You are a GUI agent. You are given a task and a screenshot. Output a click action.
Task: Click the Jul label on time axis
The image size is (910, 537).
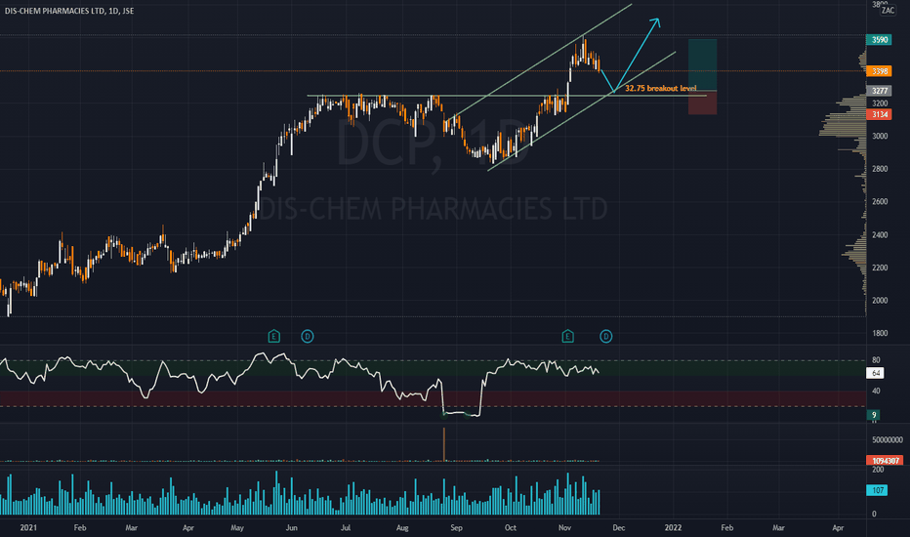coord(346,527)
